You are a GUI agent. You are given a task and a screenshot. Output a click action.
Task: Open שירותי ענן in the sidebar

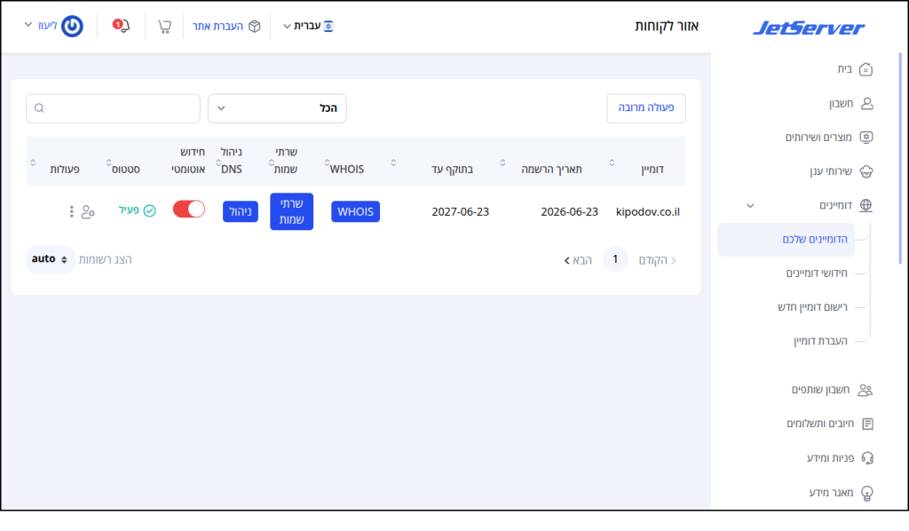(x=831, y=171)
